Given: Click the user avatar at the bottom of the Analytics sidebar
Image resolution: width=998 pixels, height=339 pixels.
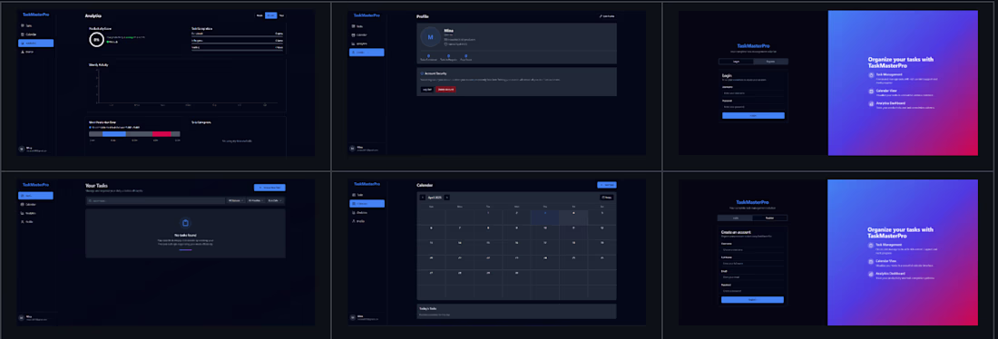Looking at the screenshot, I should click(22, 149).
